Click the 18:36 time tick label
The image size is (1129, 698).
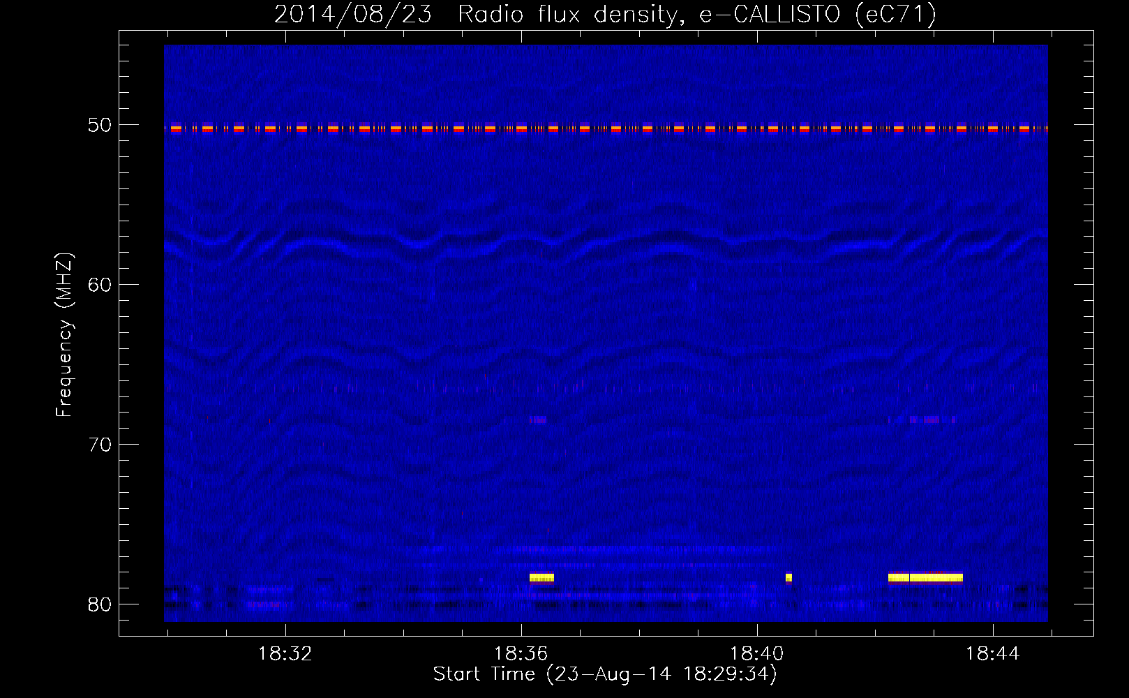coord(521,654)
